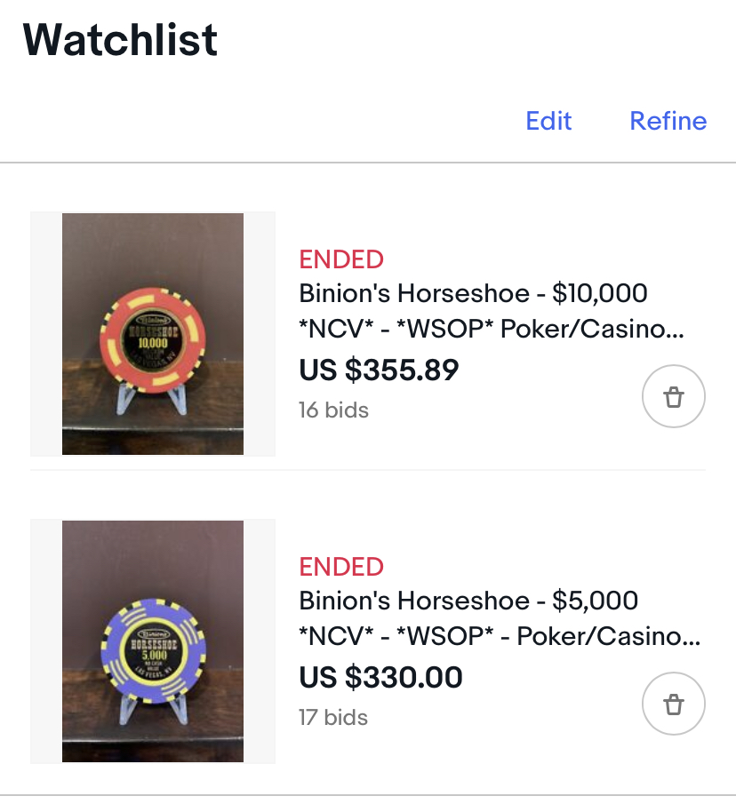Delete the $10,000 chip listing via trash icon
The height and width of the screenshot is (812, 736).
[x=673, y=397]
